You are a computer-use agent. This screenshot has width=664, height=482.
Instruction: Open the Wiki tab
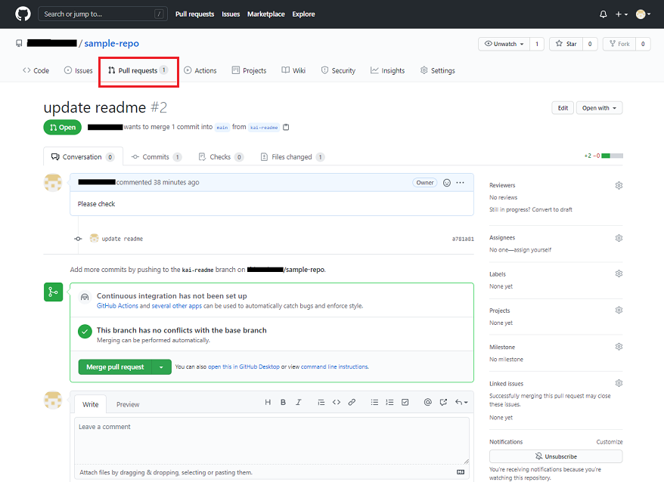coord(293,71)
